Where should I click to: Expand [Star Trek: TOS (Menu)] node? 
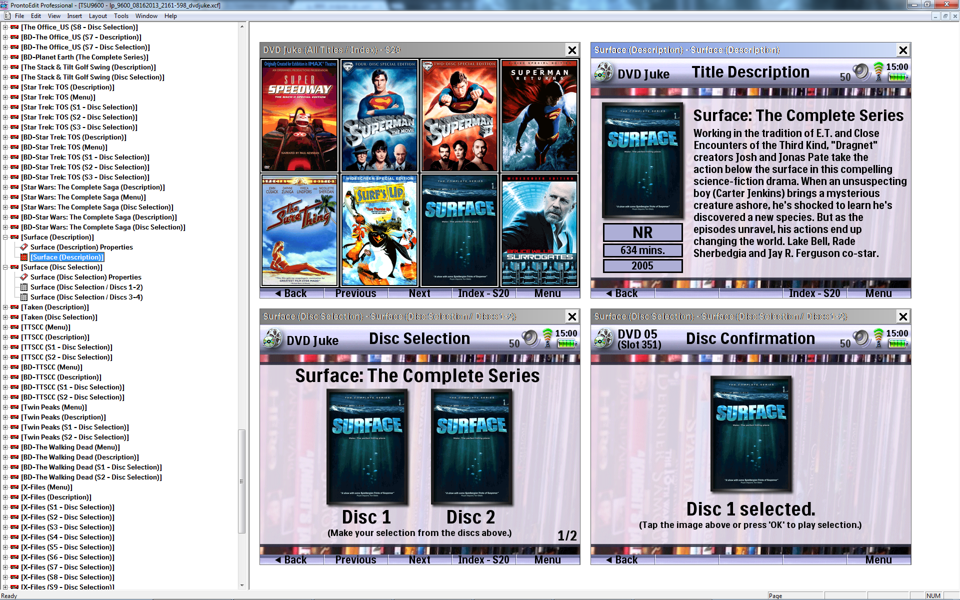[x=5, y=97]
